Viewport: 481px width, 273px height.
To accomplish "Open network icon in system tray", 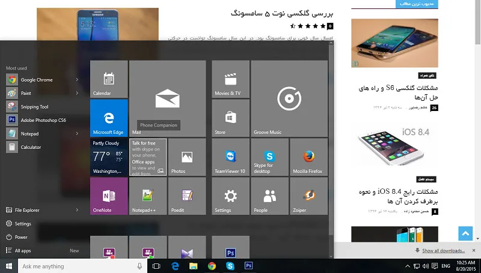I will [x=417, y=266].
